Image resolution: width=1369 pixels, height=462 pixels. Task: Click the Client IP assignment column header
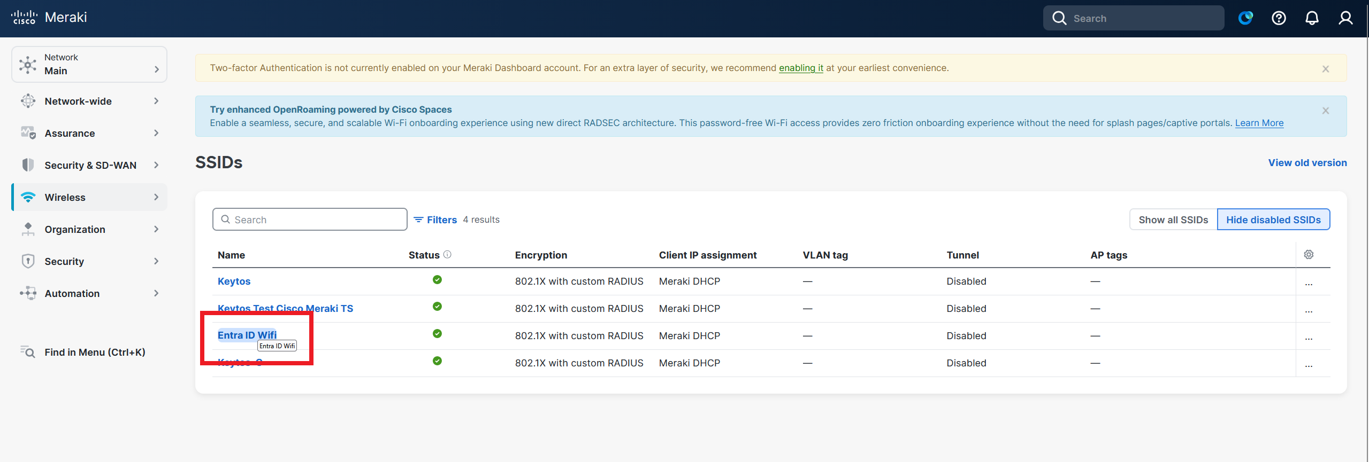click(x=708, y=255)
